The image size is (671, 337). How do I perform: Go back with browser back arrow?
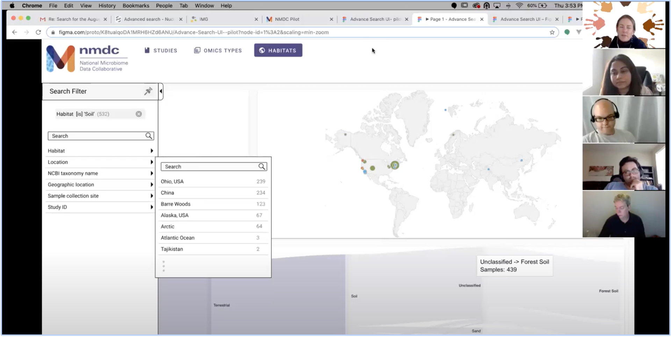pyautogui.click(x=14, y=32)
